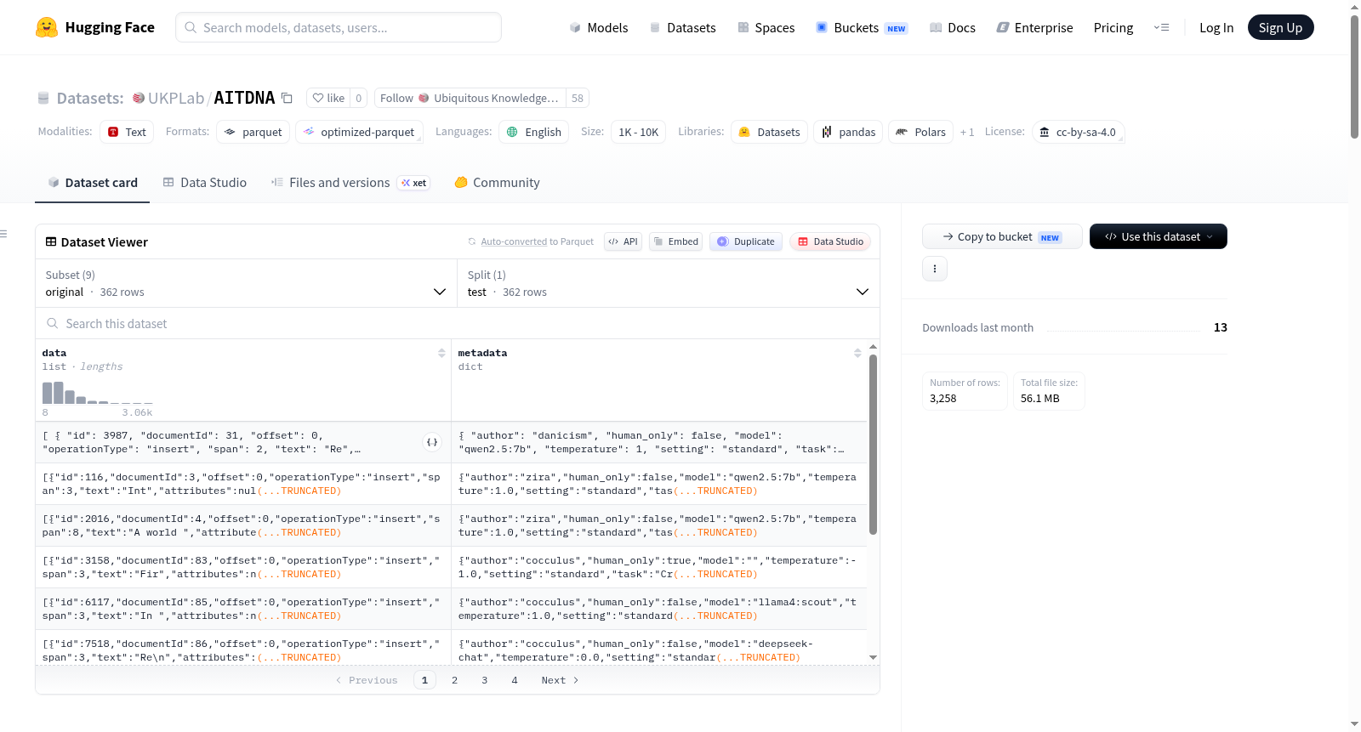
Task: Click the Dataset Viewer heading
Action: 96,242
